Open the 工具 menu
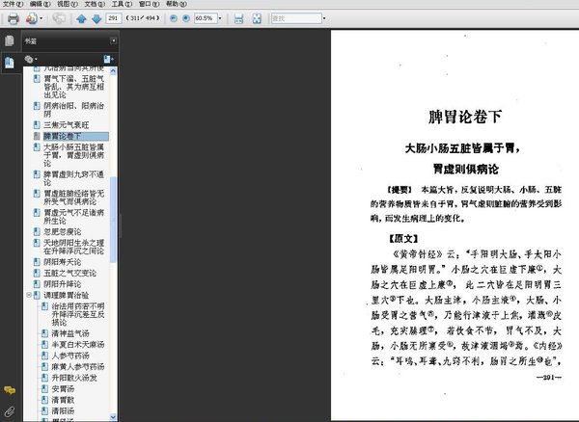This screenshot has width=579, height=422. (x=122, y=4)
